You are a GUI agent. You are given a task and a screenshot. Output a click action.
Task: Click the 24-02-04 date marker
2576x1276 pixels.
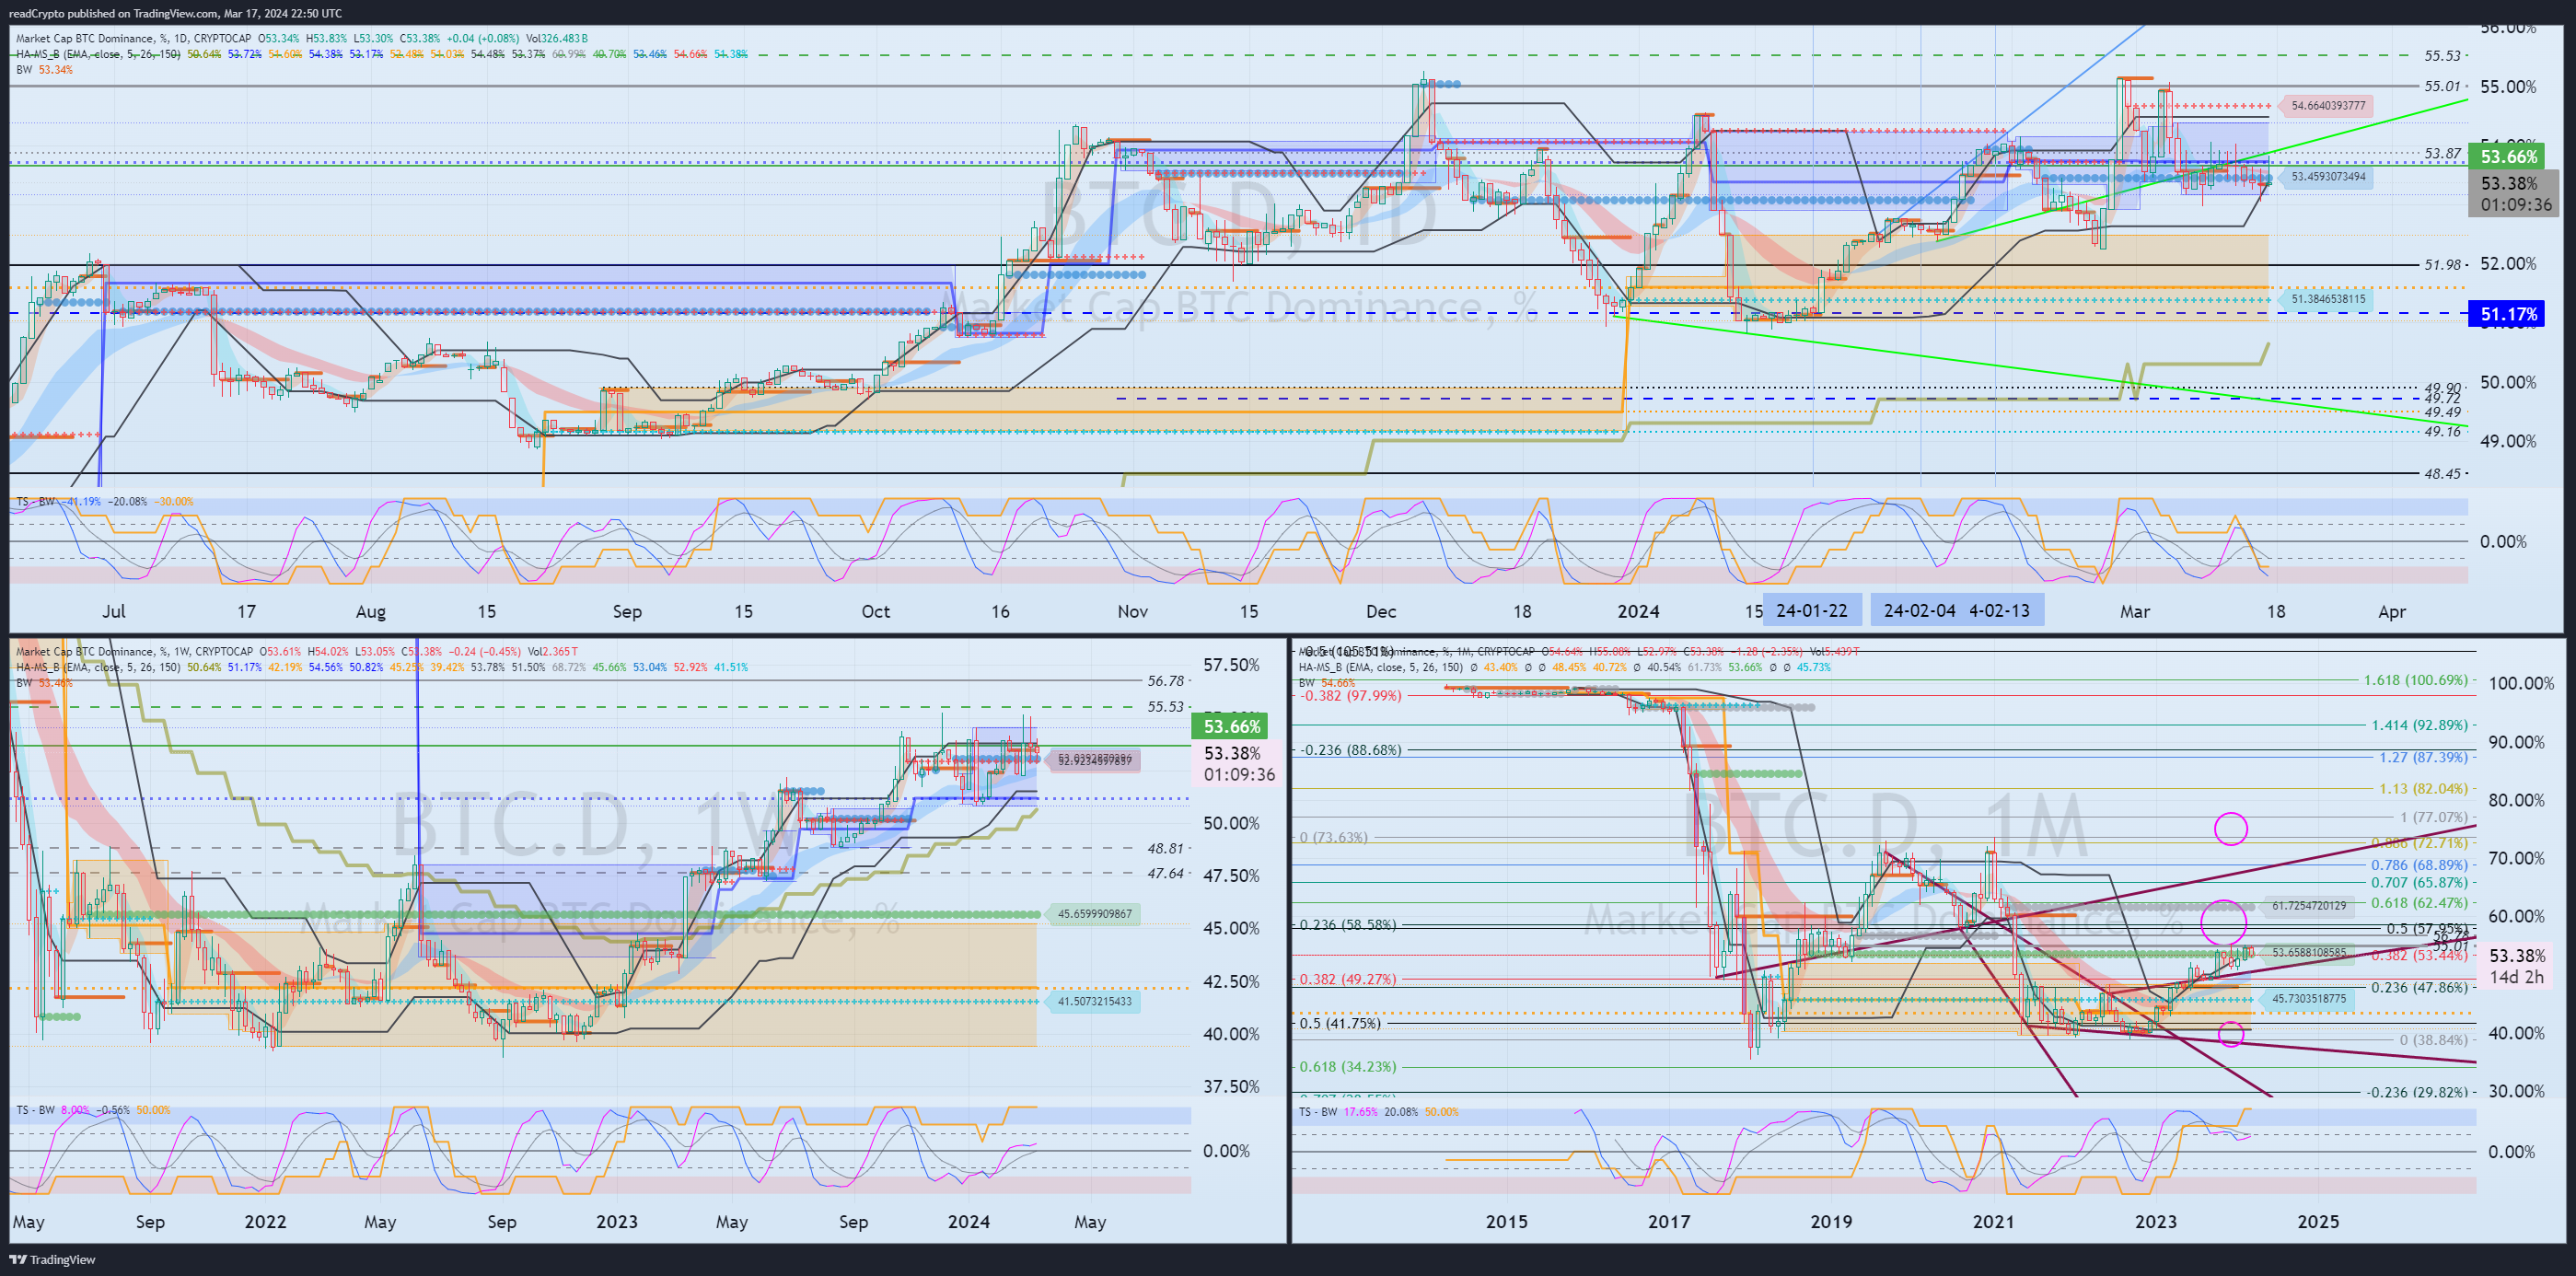coord(1919,610)
